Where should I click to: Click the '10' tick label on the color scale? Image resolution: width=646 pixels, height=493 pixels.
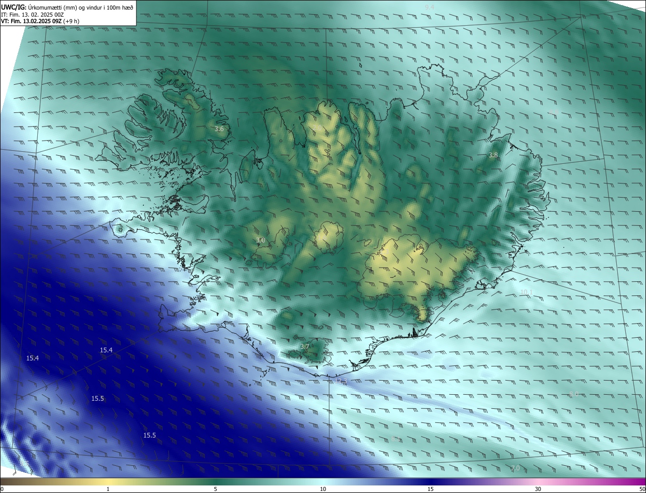coord(323,489)
